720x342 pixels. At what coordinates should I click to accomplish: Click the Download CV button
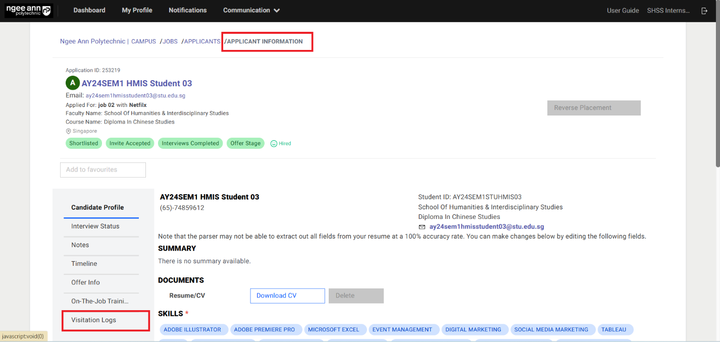287,296
